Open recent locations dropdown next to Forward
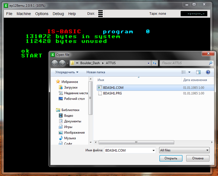Image resolution: width=218 pixels, height=176 pixels. [x=68, y=63]
